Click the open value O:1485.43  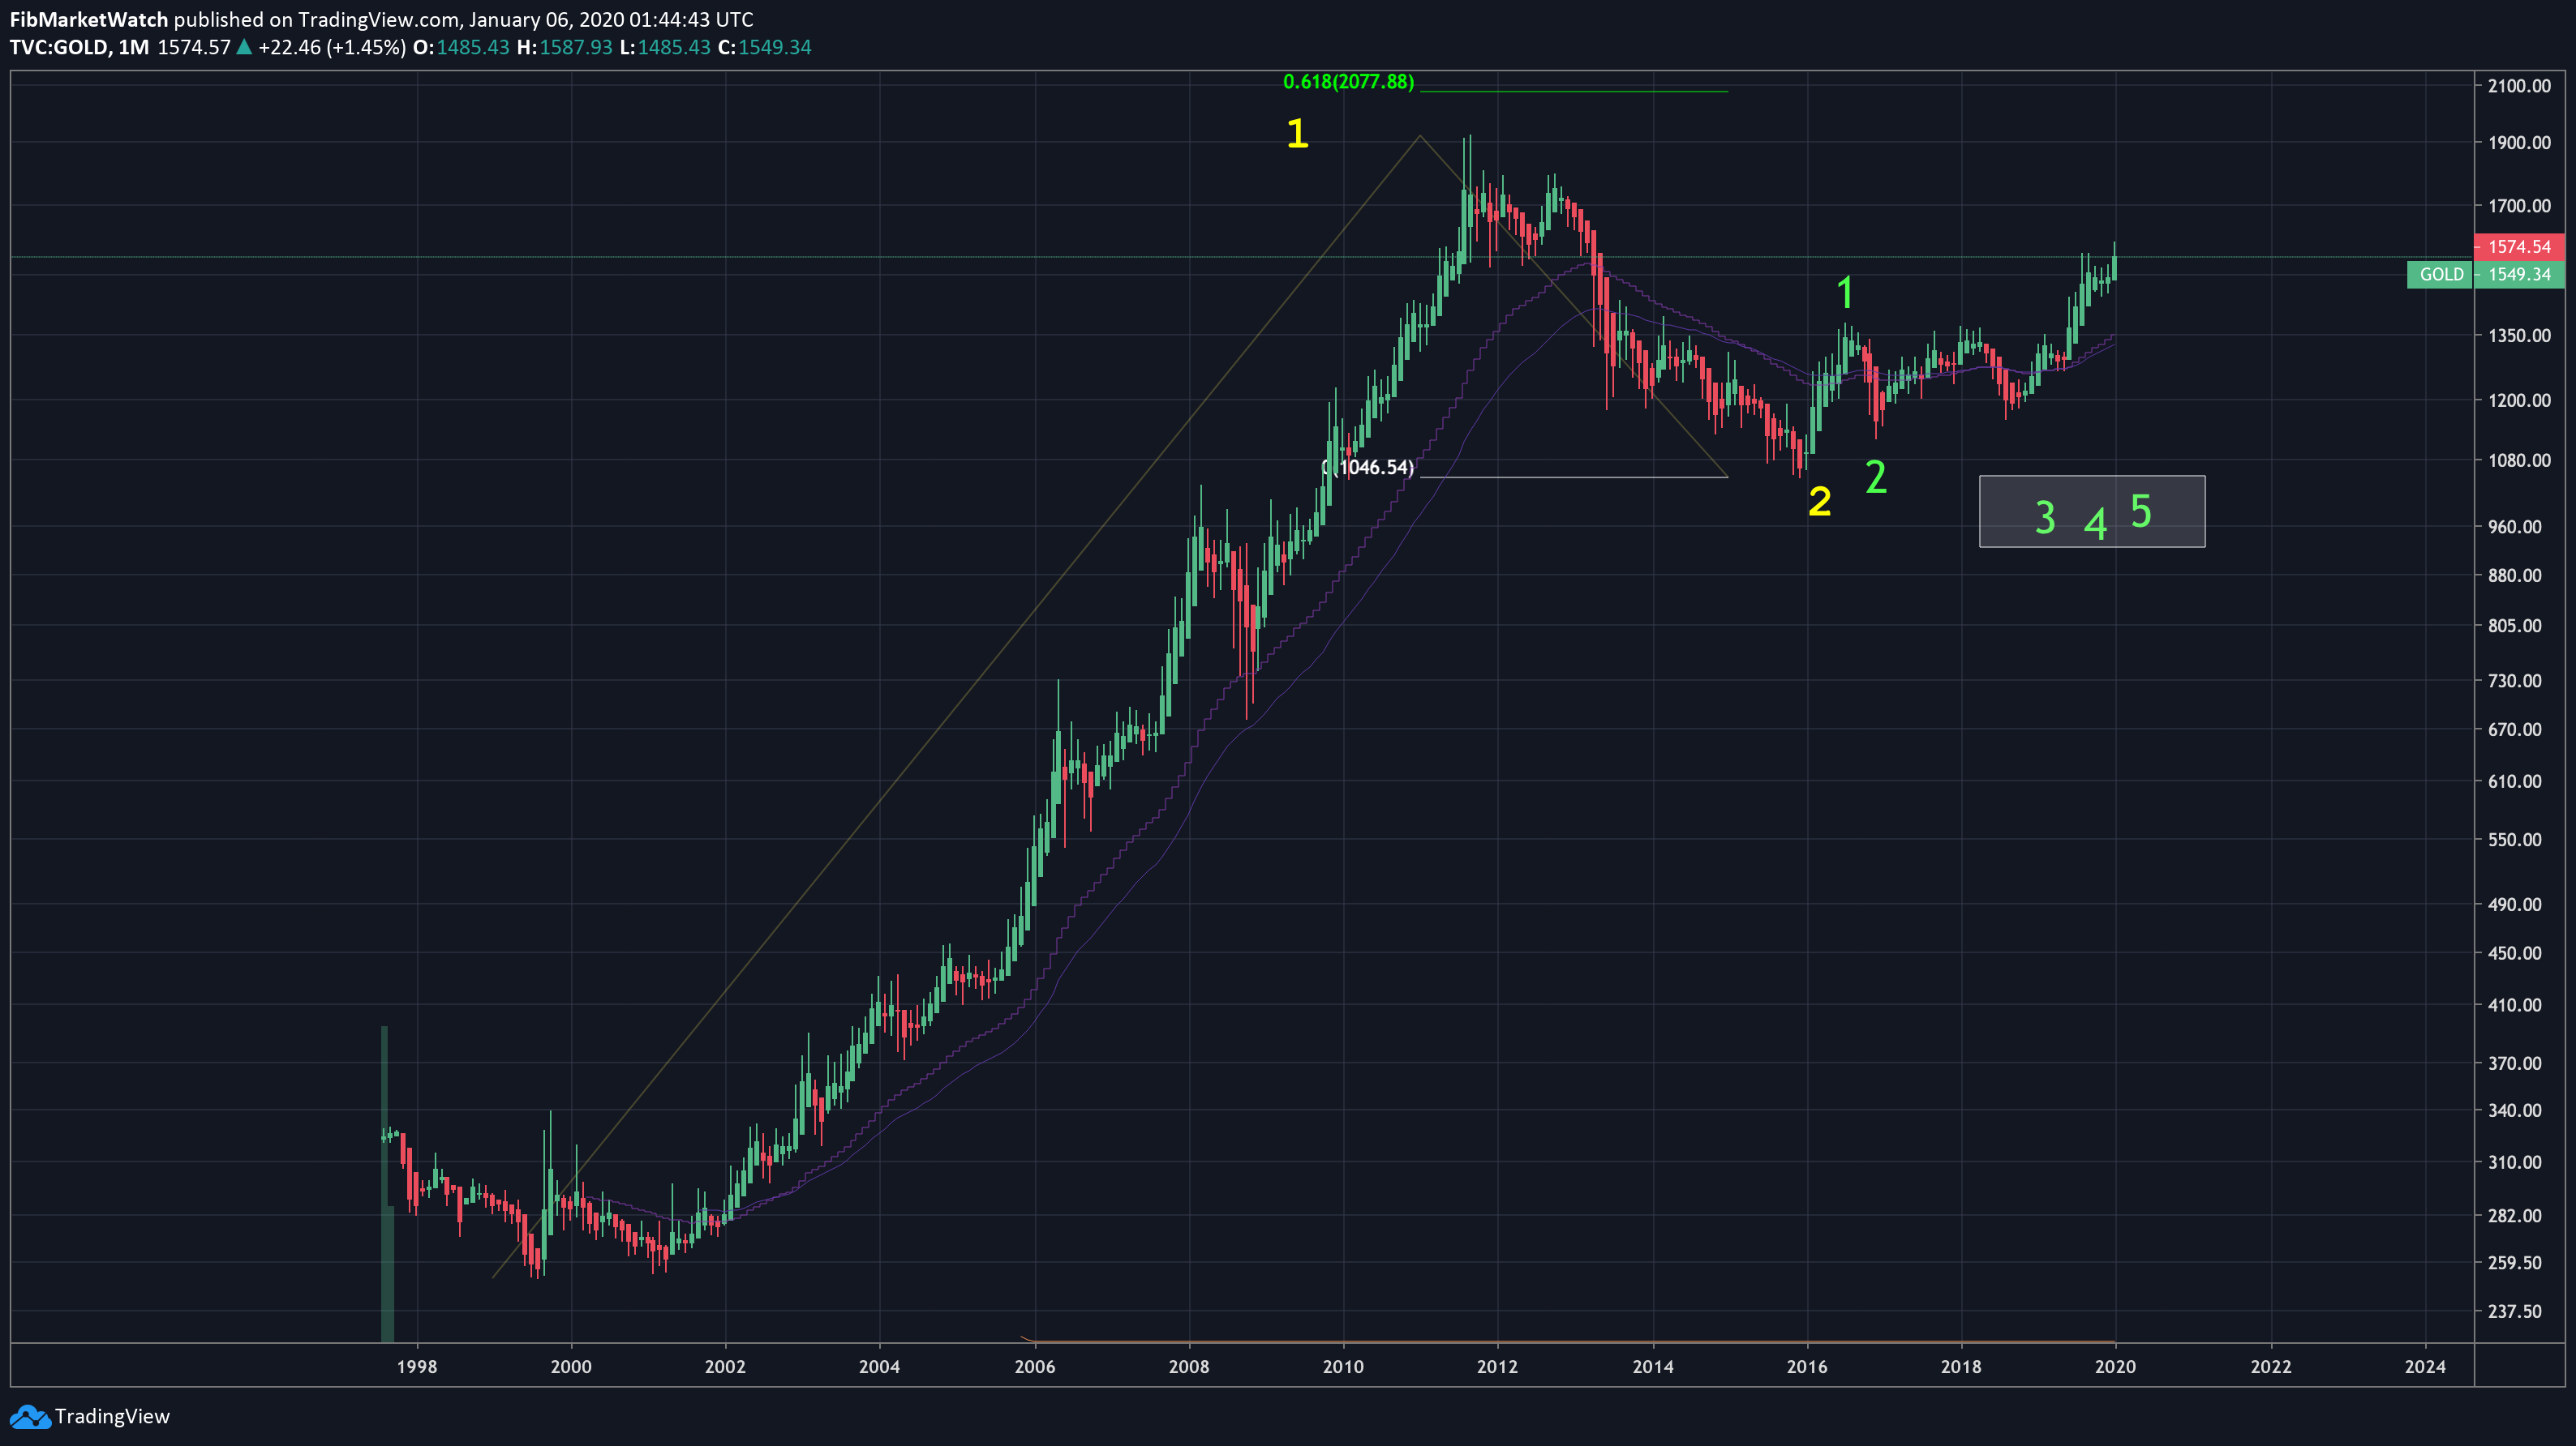[461, 47]
